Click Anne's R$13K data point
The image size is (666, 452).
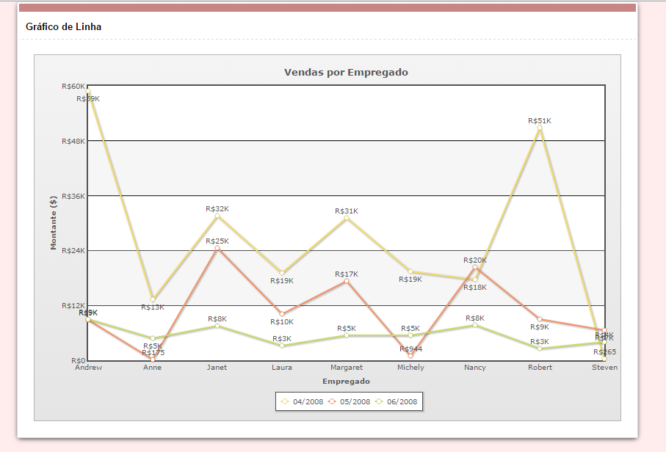tap(153, 299)
